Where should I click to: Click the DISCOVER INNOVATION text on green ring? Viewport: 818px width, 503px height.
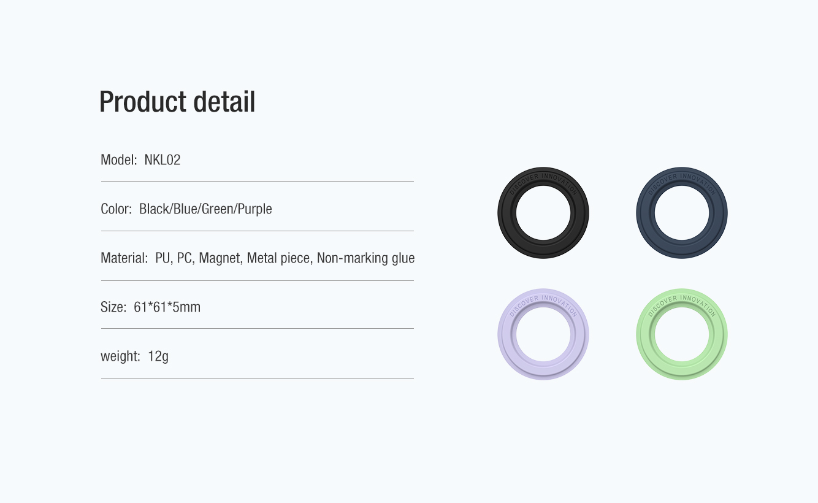(x=682, y=302)
